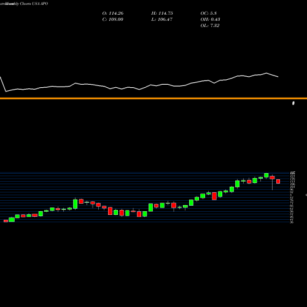Click the OC: 5.8 value

pyautogui.click(x=209, y=14)
